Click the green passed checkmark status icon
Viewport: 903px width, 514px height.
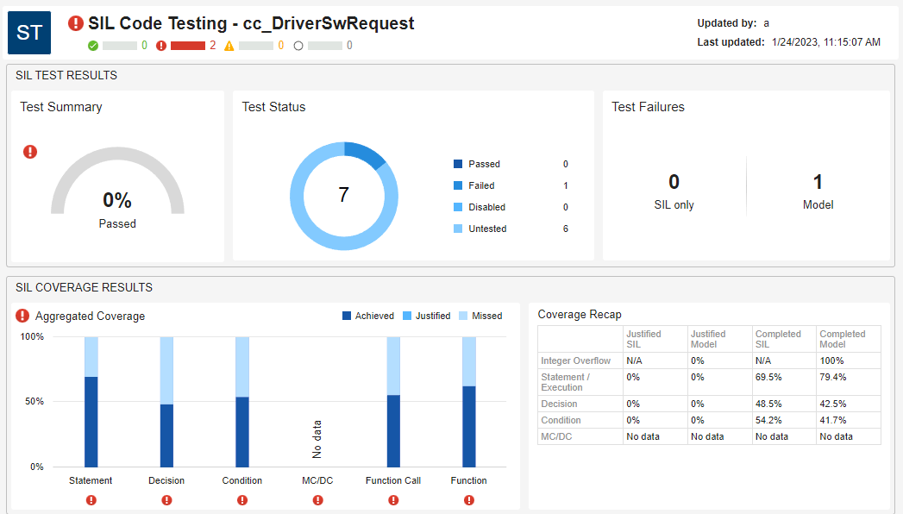[93, 46]
